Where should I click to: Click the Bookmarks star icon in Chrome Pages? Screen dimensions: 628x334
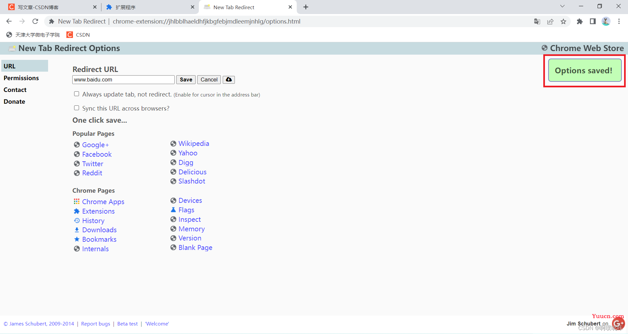(77, 239)
